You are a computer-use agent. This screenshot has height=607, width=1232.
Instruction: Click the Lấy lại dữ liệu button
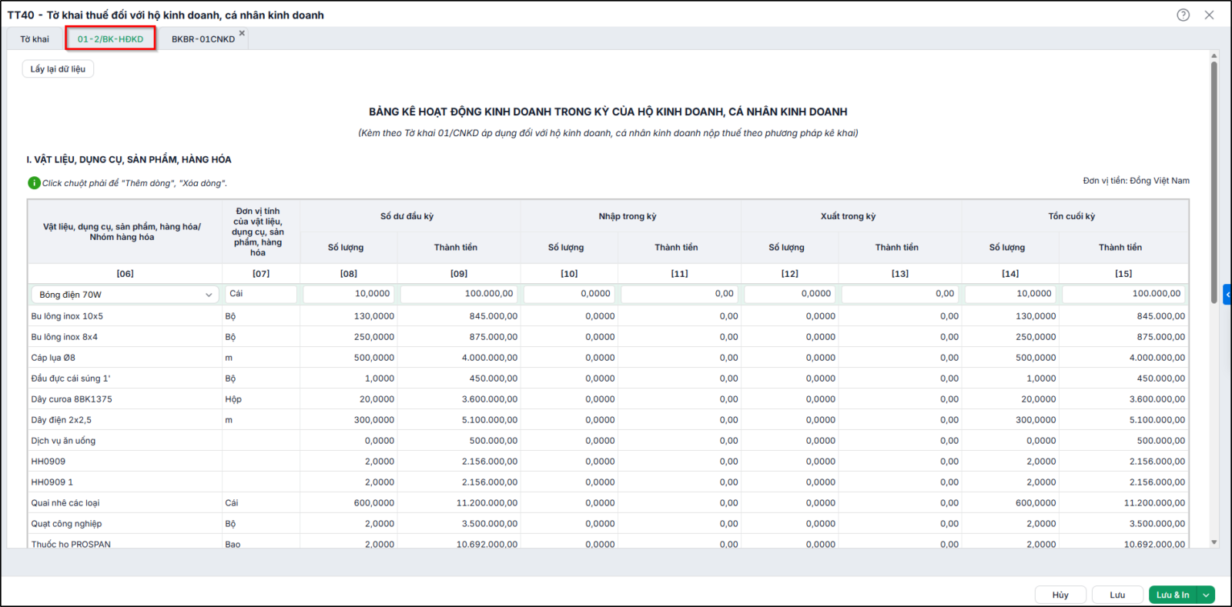click(x=58, y=69)
